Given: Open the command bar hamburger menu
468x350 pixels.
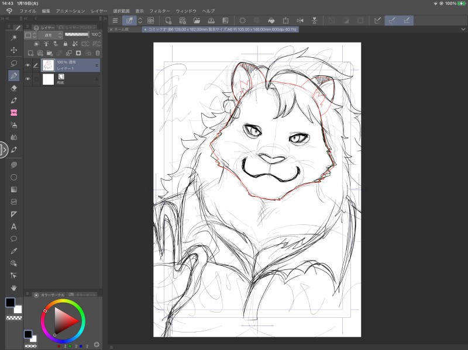Looking at the screenshot, I should (115, 20).
